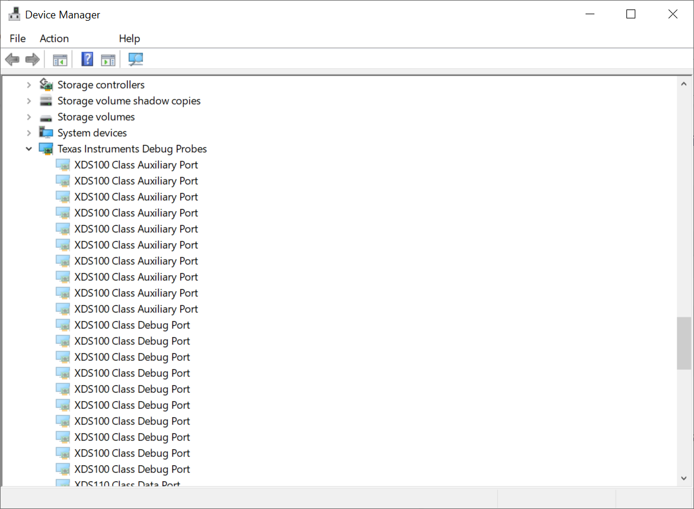
Task: Select the Storage volumes label
Action: [96, 117]
